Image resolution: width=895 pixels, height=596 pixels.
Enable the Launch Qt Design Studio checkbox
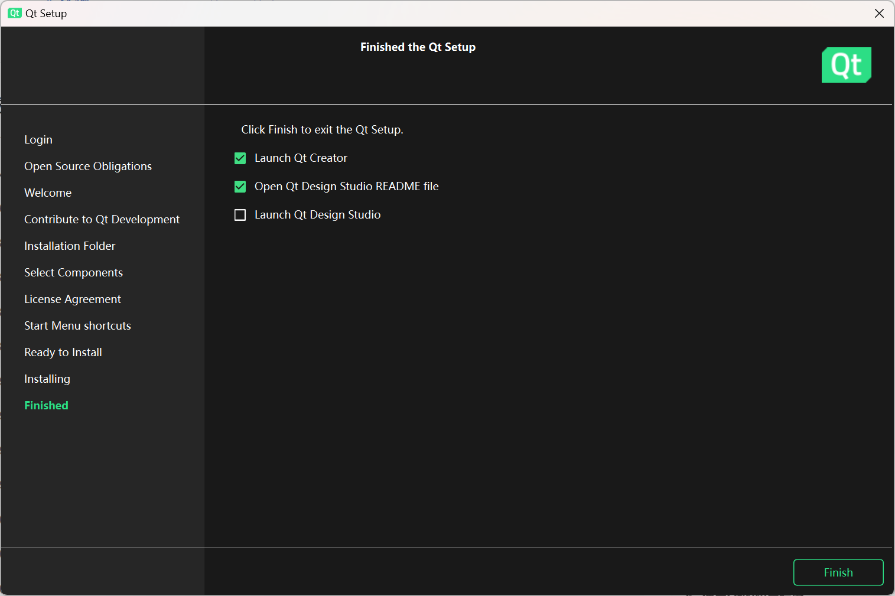[240, 215]
